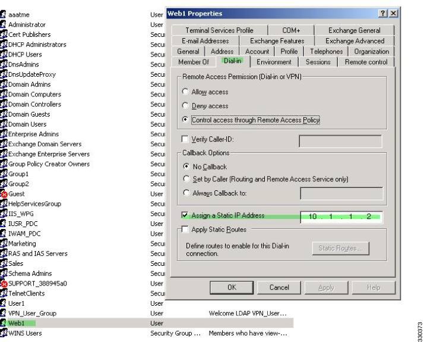Image resolution: width=424 pixels, height=342 pixels.
Task: Select the VPN_User_Group user icon
Action: coord(3,313)
